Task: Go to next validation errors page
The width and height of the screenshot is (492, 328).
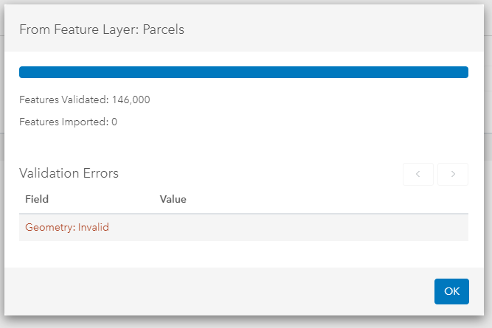Action: (x=453, y=174)
